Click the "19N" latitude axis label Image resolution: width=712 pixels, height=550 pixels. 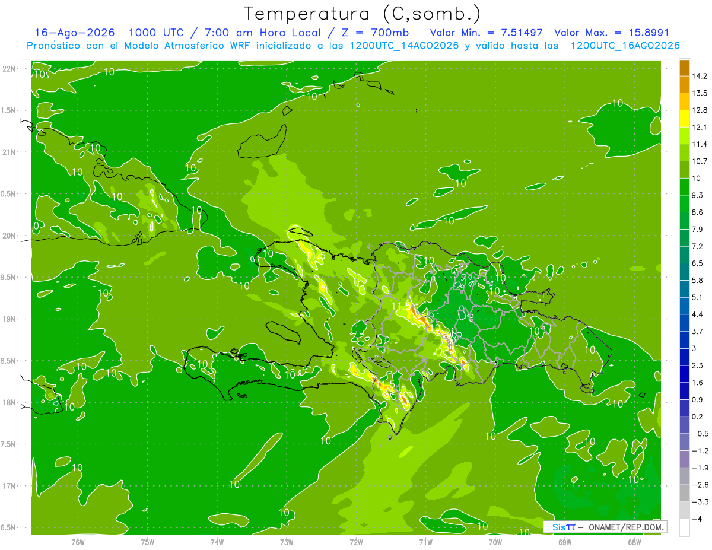(9, 319)
